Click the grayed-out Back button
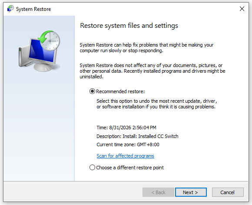252x205 pixels. (x=158, y=192)
